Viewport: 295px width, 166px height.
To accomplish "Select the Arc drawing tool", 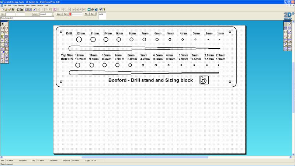I will 7,28.
